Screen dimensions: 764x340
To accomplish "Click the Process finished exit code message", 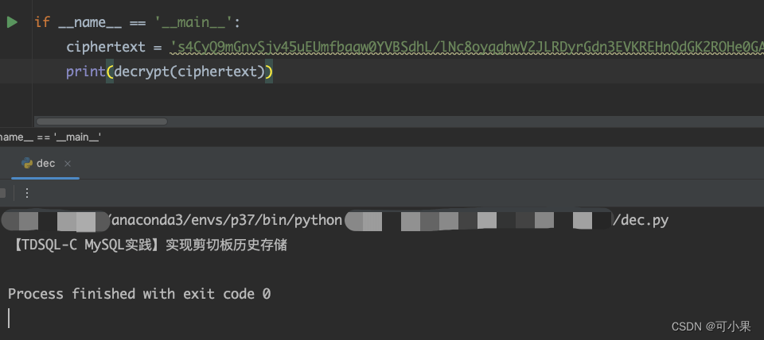I will pos(139,294).
